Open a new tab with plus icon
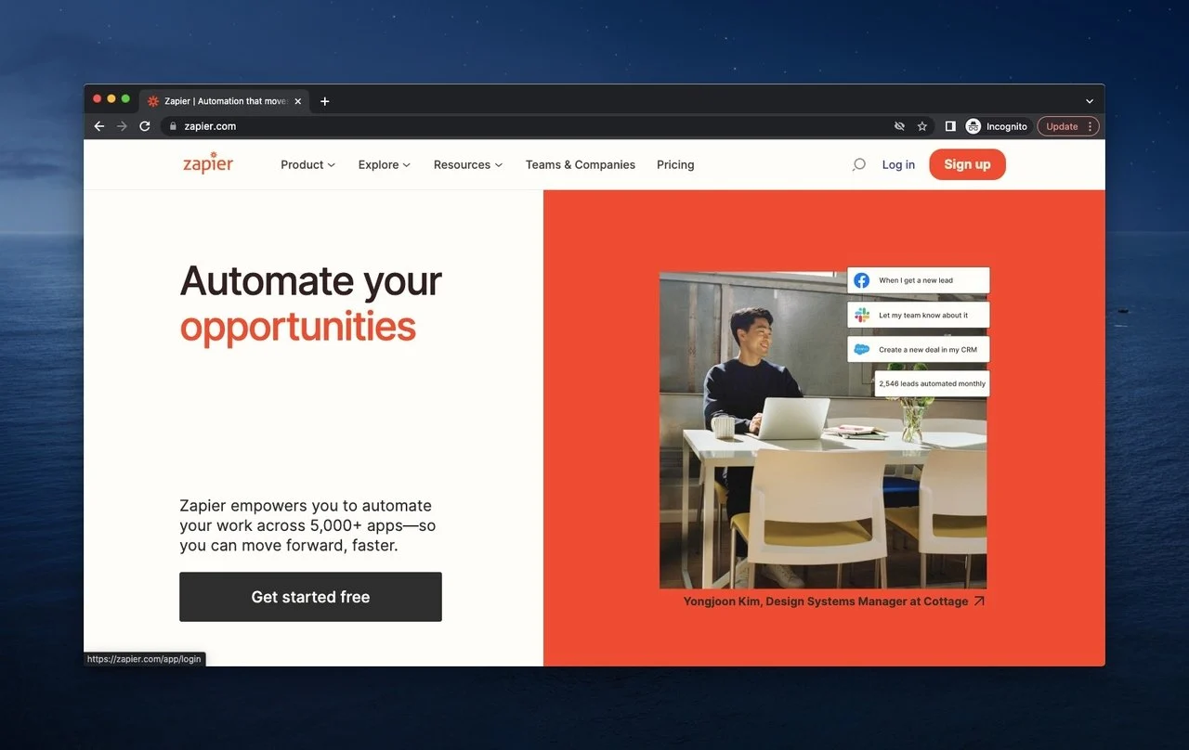 [324, 101]
